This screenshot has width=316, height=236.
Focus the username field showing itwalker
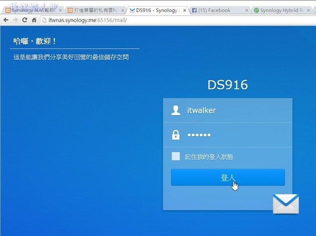(228, 110)
